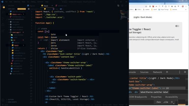Toggle .cls class editor in Styles
This screenshot has width=189, height=106.
pyautogui.click(x=166, y=102)
